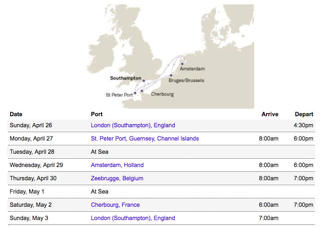This screenshot has width=323, height=228.
Task: Click the Depart column header
Action: pos(304,114)
